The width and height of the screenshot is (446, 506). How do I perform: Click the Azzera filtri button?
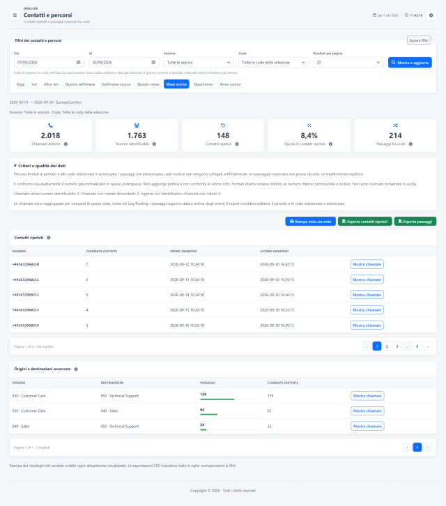click(x=419, y=40)
